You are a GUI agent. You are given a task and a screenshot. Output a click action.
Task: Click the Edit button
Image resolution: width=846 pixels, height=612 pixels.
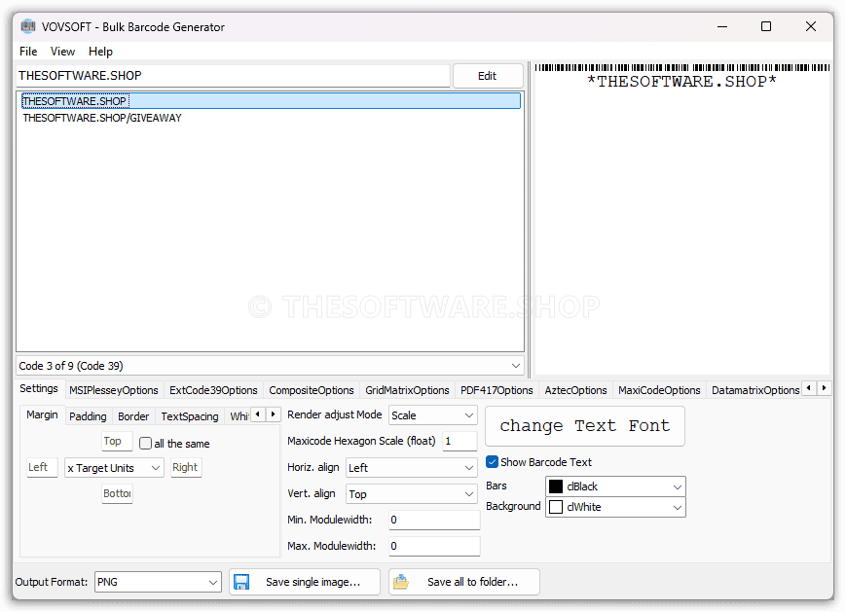[x=488, y=76]
